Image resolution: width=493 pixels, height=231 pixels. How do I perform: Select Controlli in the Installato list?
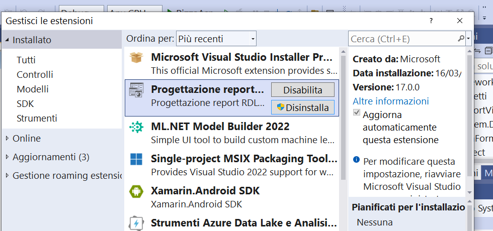35,75
